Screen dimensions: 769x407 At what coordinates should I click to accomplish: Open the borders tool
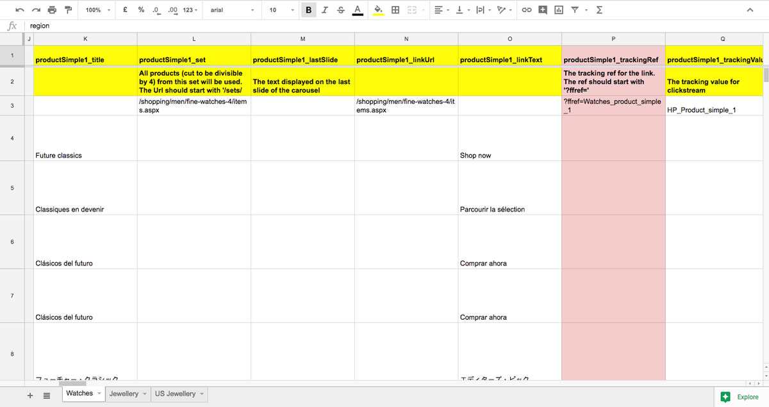click(395, 10)
